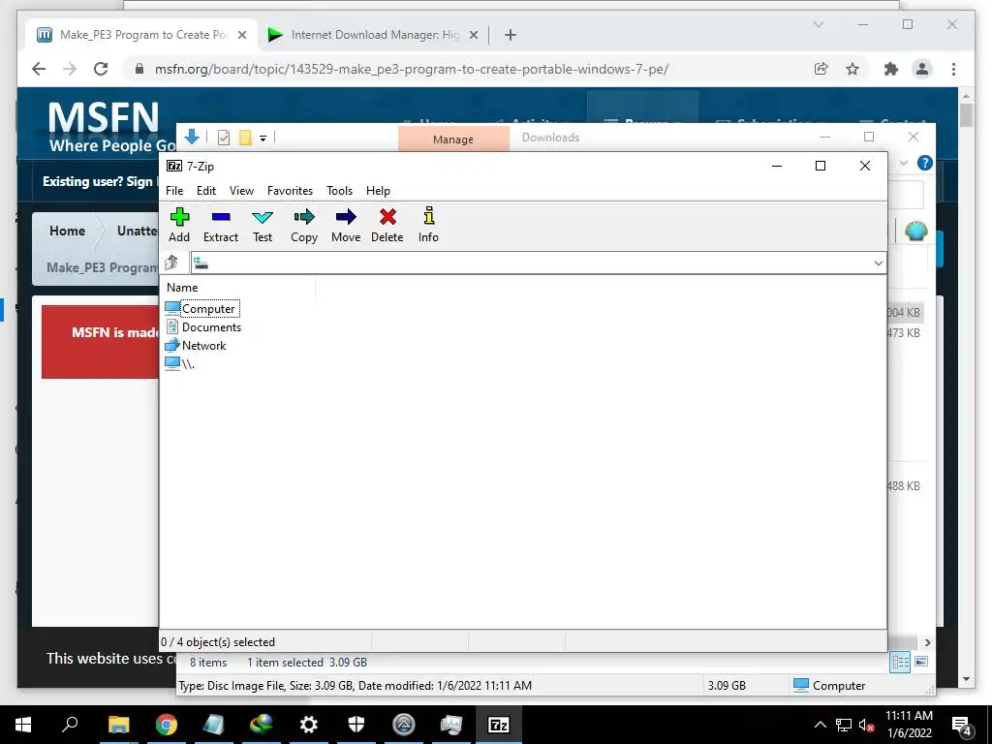Select the Move tool in 7-Zip
The height and width of the screenshot is (744, 992).
click(x=346, y=225)
